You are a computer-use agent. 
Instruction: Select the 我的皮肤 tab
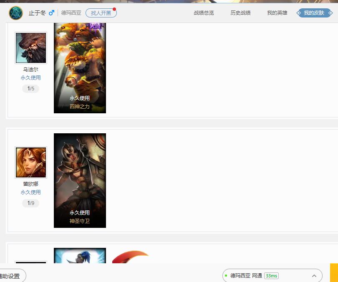pos(314,13)
